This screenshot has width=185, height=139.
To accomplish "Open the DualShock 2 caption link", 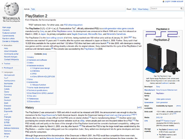I will click(165, 83).
